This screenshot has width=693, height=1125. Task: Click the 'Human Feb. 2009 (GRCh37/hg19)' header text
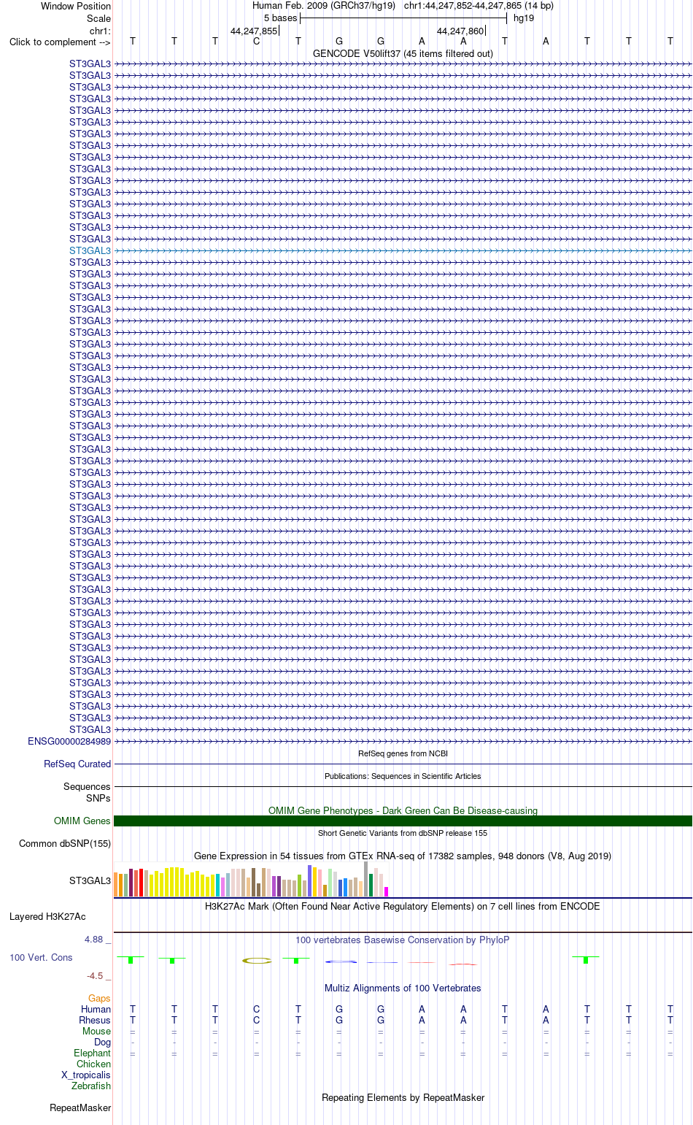pos(324,6)
